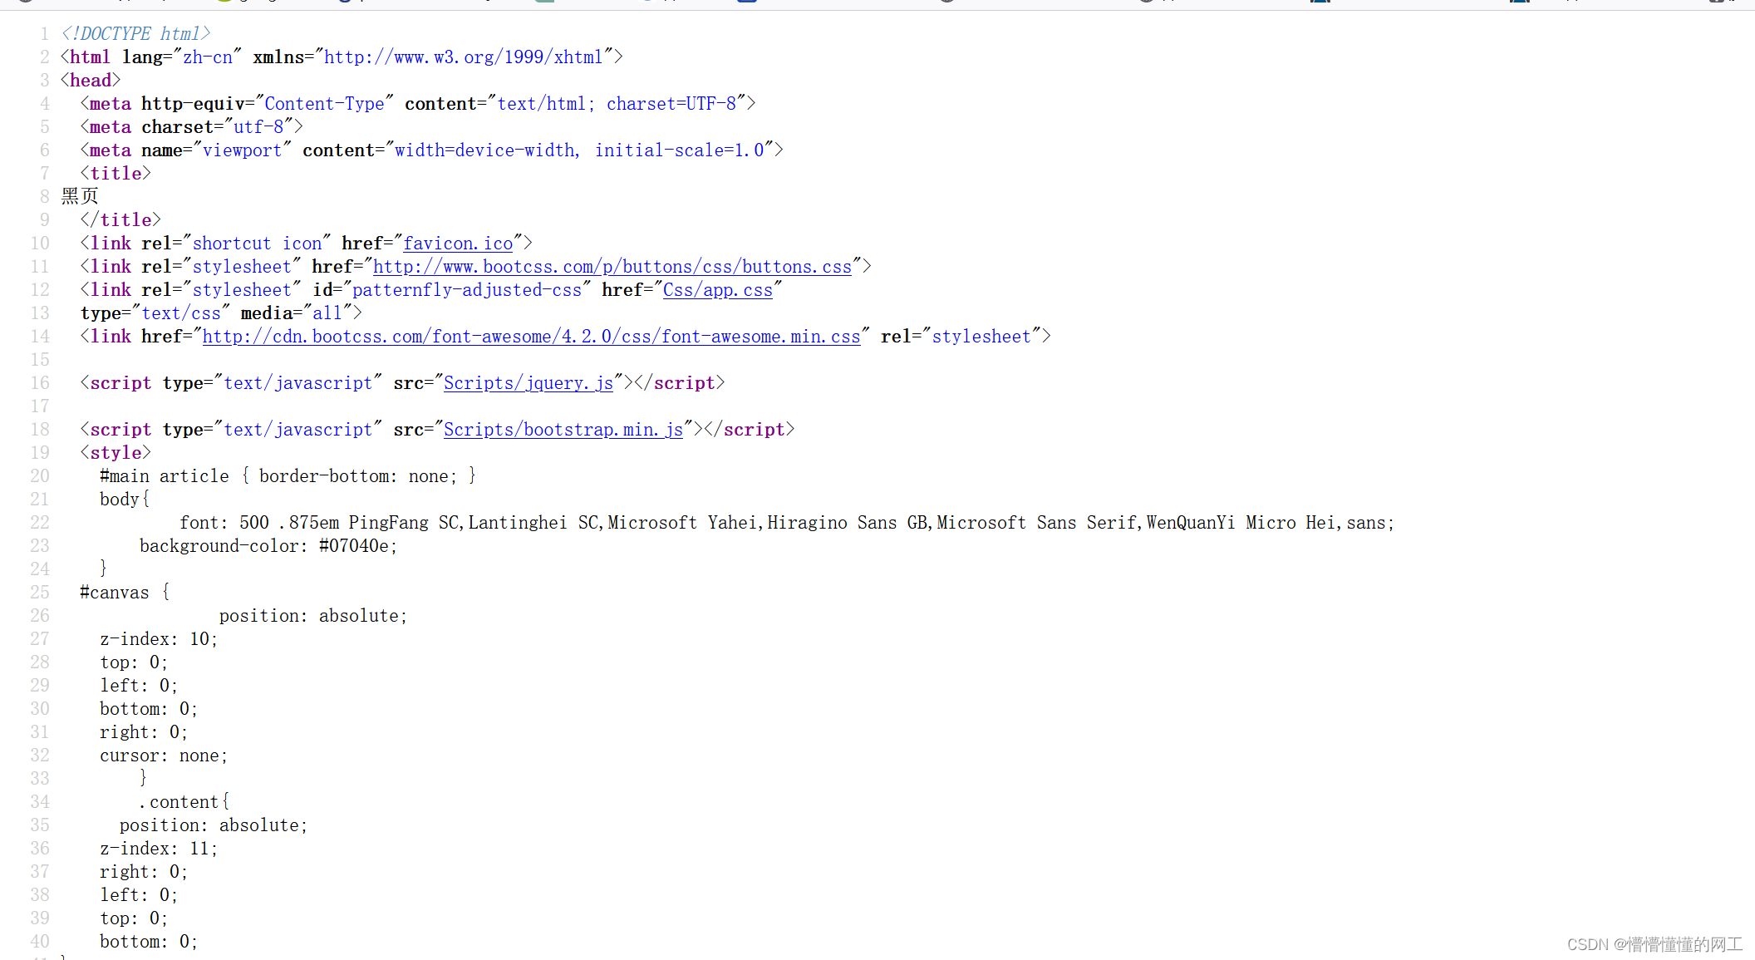Image resolution: width=1755 pixels, height=960 pixels.
Task: Click the viewport meta tag name value
Action: pyautogui.click(x=242, y=150)
